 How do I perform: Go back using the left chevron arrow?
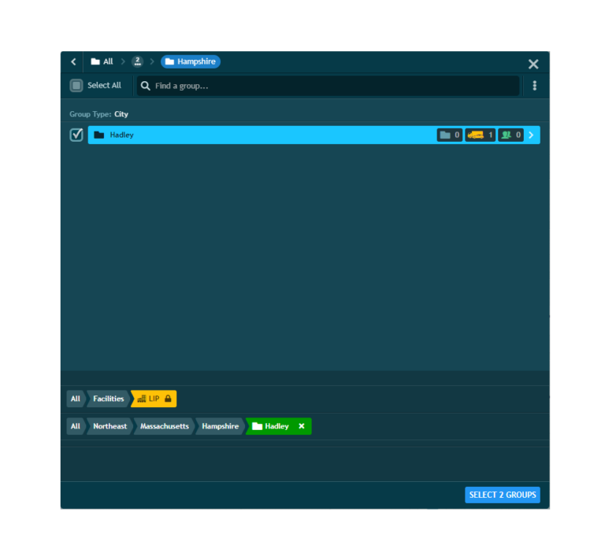coord(73,61)
